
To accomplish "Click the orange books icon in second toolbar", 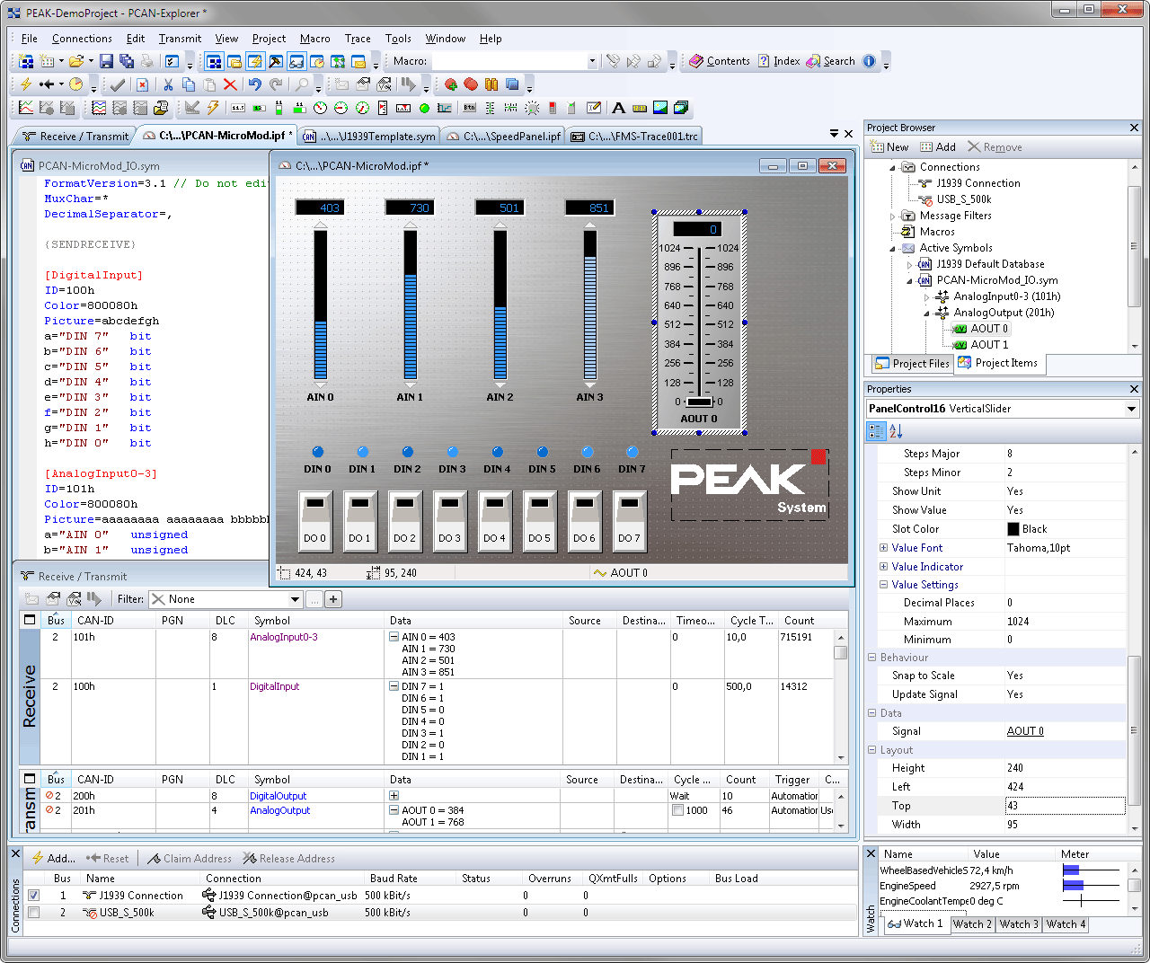I will (491, 84).
